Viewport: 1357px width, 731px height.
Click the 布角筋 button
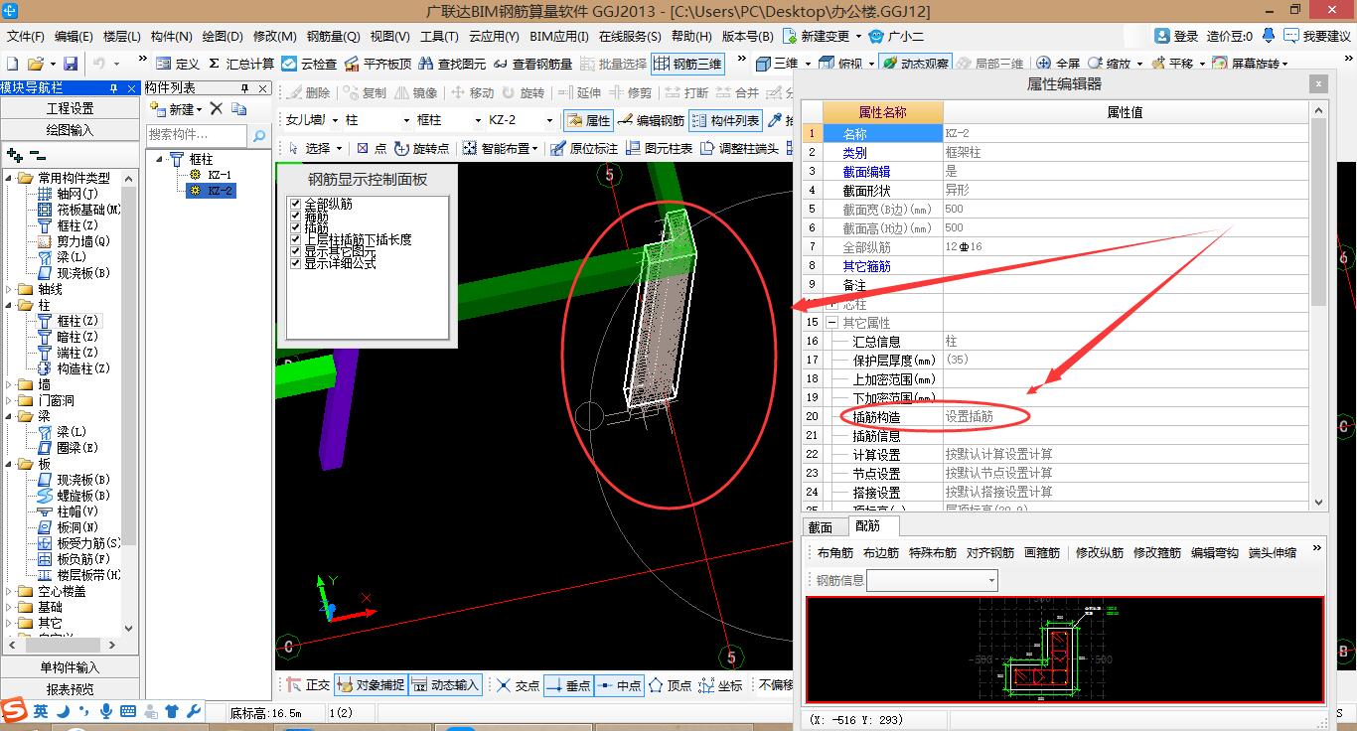(835, 553)
